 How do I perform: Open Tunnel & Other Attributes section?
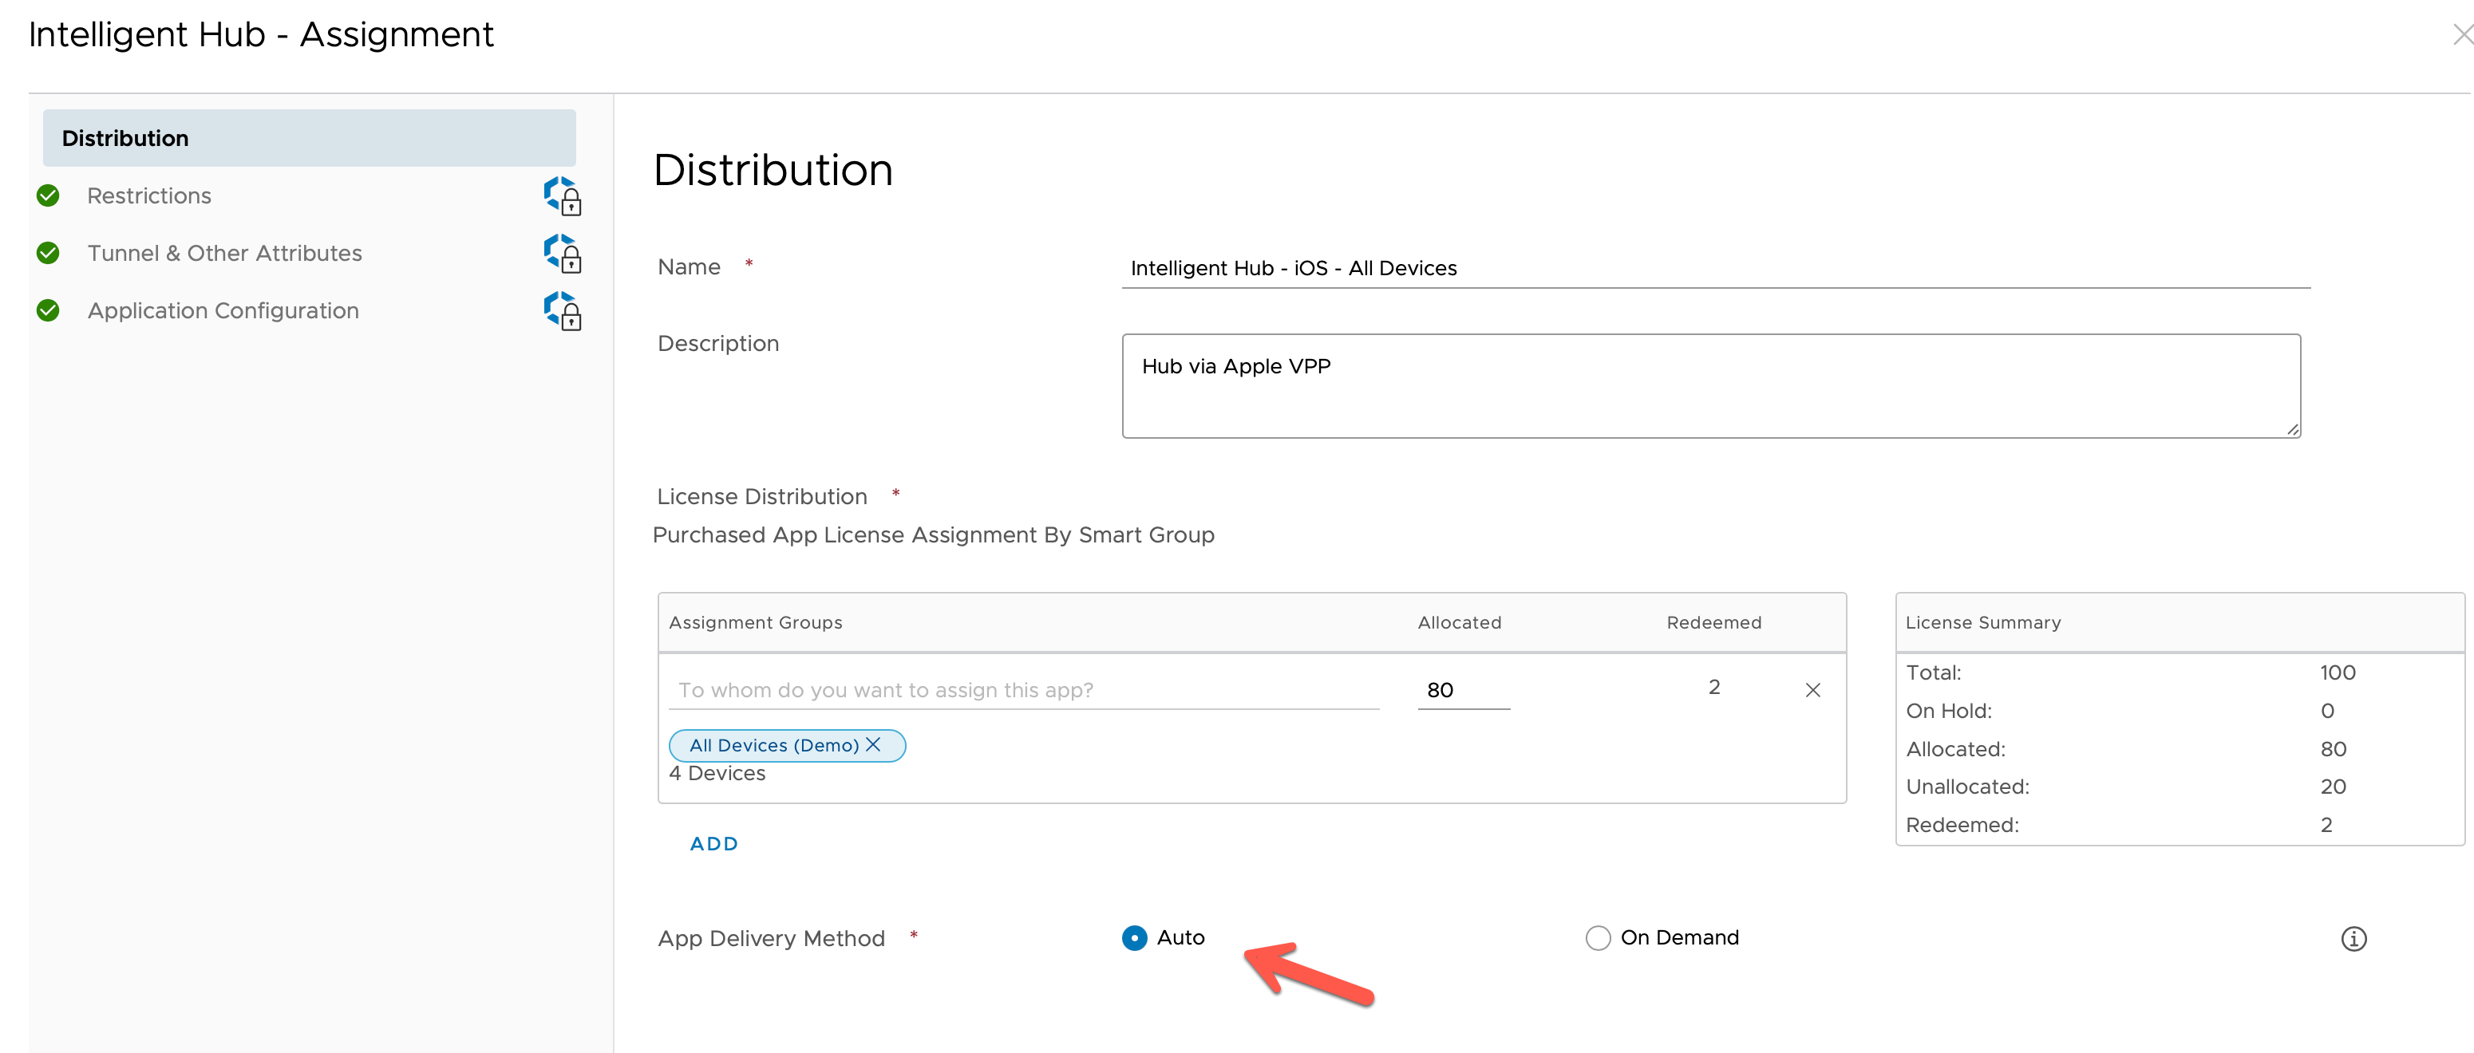pos(225,254)
